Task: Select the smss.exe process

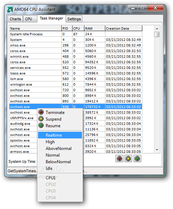Action: (x=76, y=45)
